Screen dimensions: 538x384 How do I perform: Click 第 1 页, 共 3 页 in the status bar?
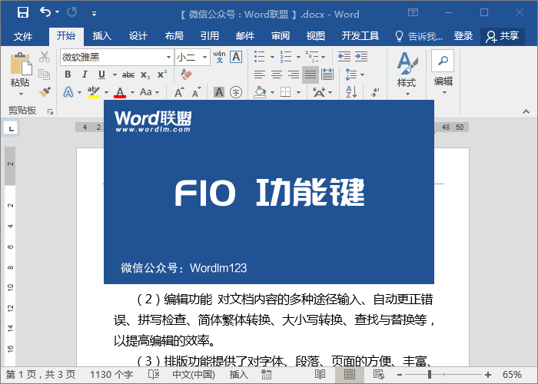click(41, 375)
